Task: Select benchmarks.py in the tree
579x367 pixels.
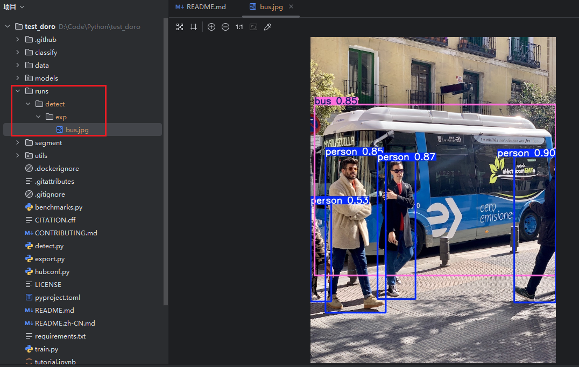Action: 82,207
